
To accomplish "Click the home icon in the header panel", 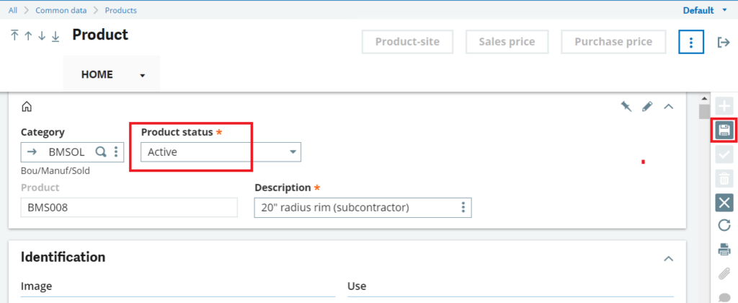I will click(27, 107).
